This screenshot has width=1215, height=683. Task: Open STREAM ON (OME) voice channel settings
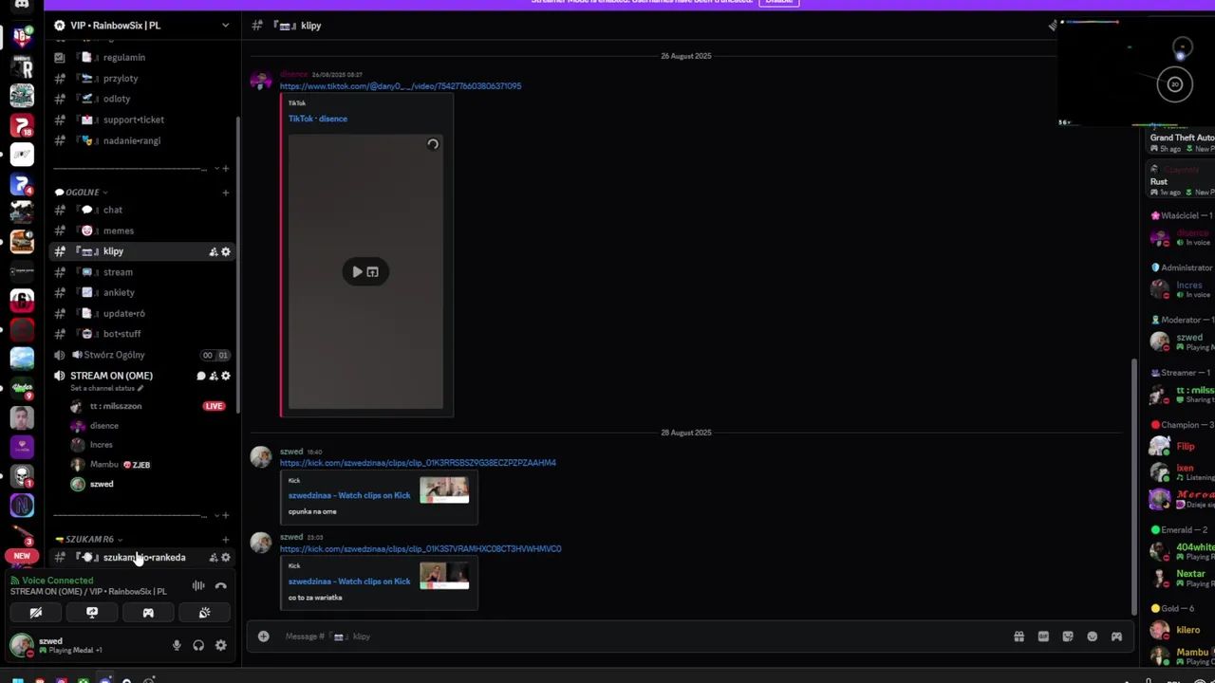226,376
